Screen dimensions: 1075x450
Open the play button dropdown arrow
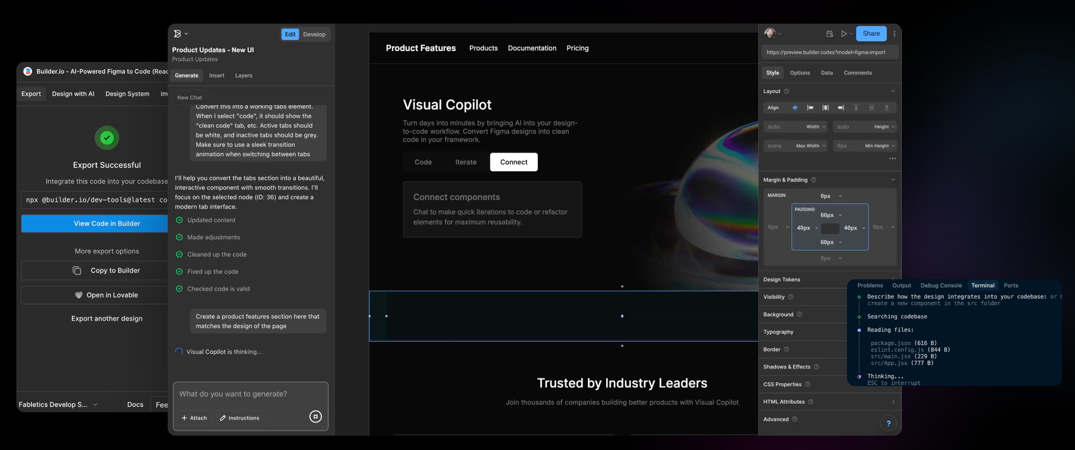[x=851, y=34]
